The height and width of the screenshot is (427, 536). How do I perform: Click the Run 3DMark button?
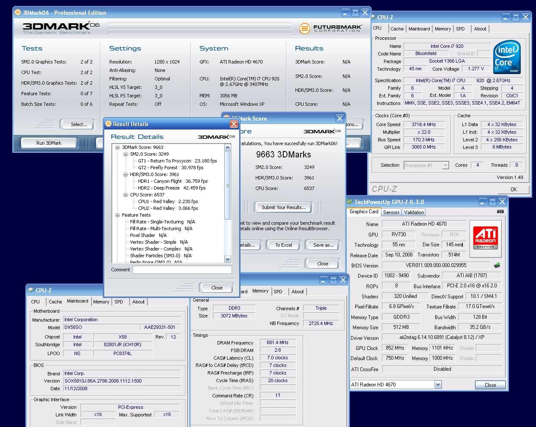(49, 143)
